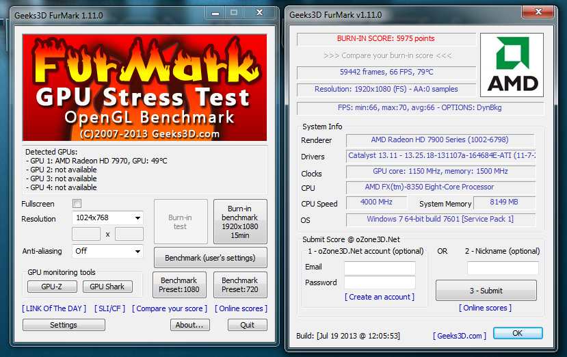Click OK in the score window
The image size is (567, 357).
pyautogui.click(x=518, y=333)
